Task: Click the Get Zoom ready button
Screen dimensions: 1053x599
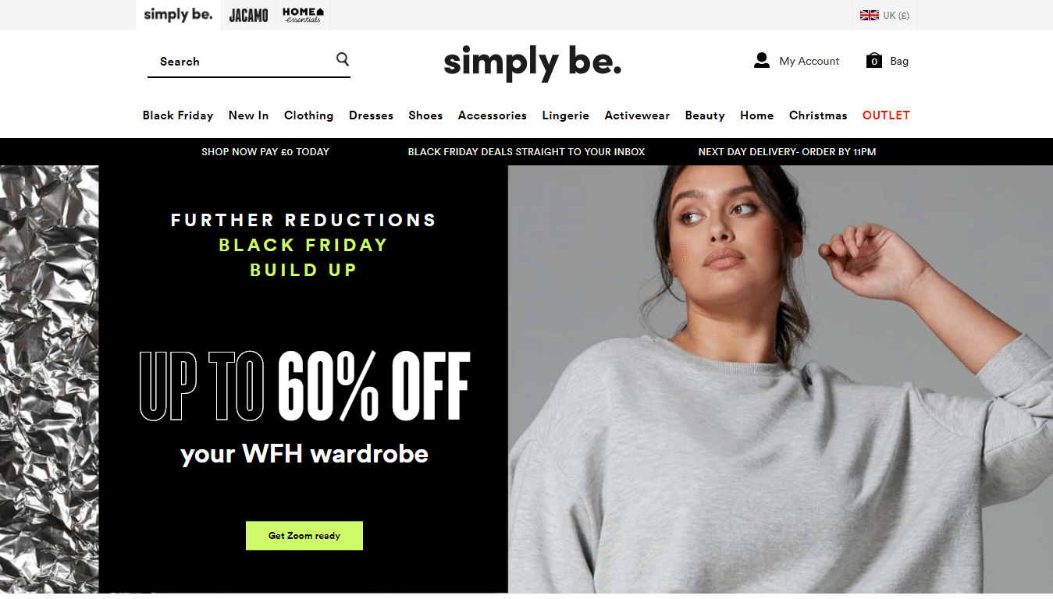Action: [304, 536]
